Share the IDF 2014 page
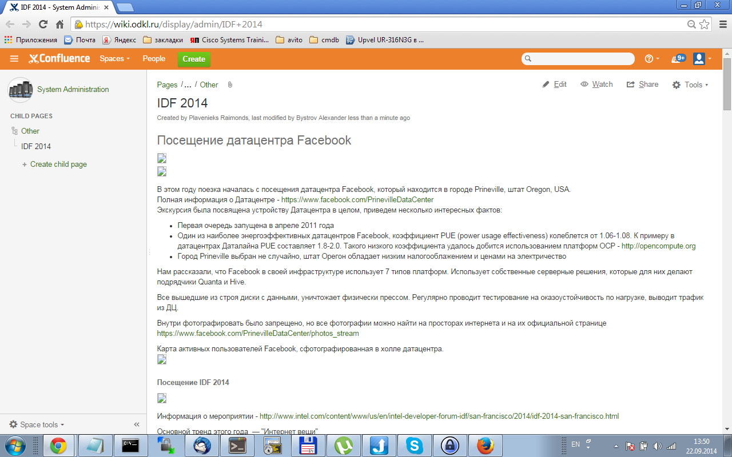The height and width of the screenshot is (457, 732). (642, 85)
